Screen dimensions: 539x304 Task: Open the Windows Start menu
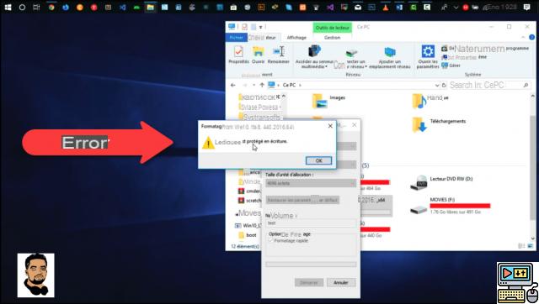coord(8,8)
